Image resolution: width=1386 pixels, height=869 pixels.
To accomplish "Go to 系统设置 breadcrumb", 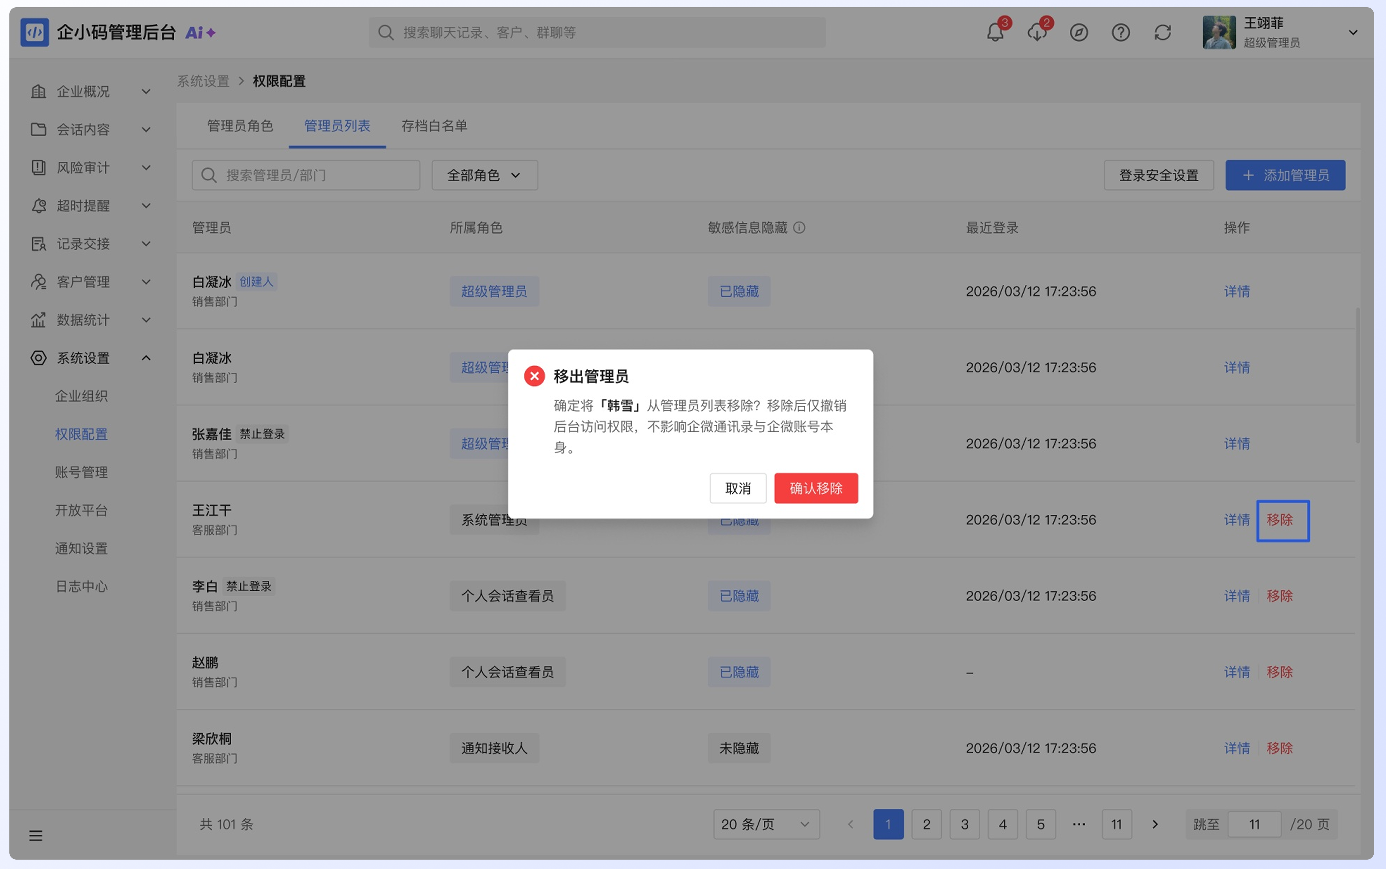I will pyautogui.click(x=203, y=81).
